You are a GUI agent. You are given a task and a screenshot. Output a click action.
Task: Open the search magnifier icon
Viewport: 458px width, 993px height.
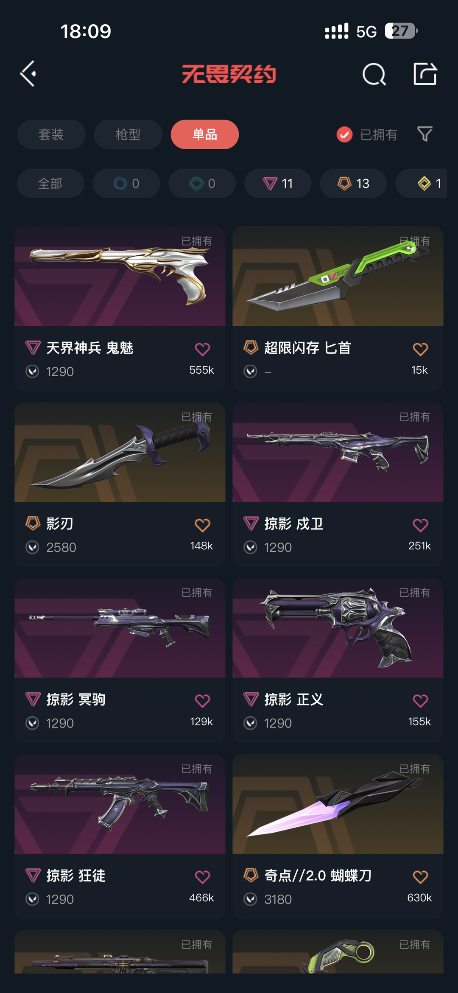click(x=374, y=74)
